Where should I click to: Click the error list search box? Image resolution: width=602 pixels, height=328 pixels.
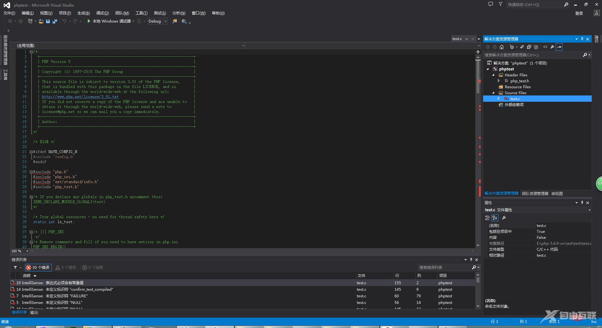point(445,268)
